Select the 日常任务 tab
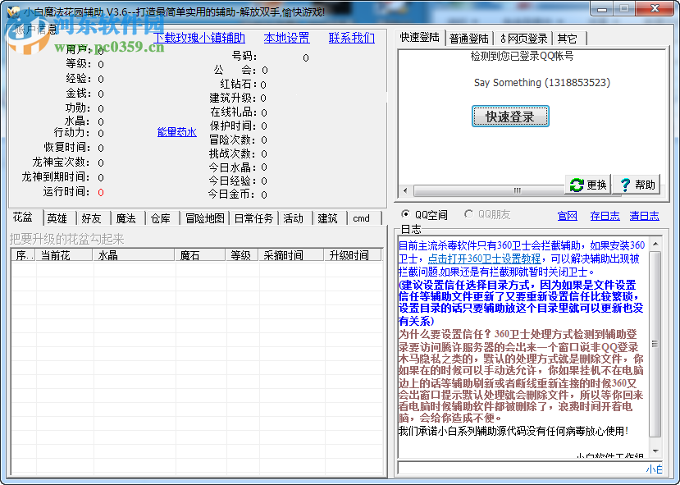This screenshot has height=485, width=680. coord(253,218)
